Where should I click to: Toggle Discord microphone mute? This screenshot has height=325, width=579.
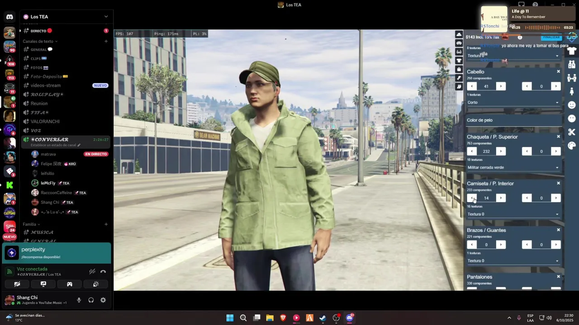point(79,300)
